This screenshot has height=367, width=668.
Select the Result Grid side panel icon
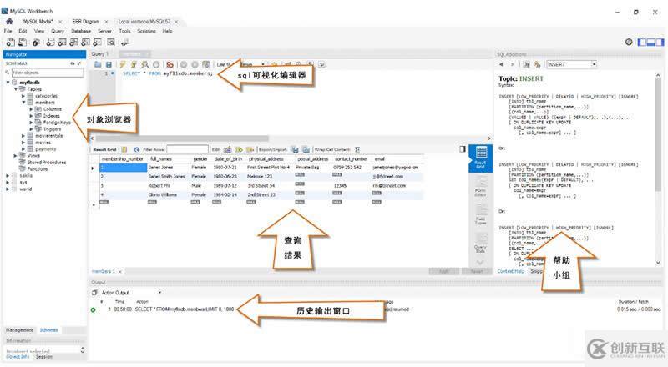pyautogui.click(x=481, y=158)
